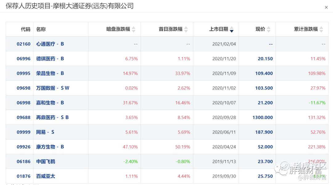Click the 名称 column header
333x185 pixels.
tap(41, 29)
